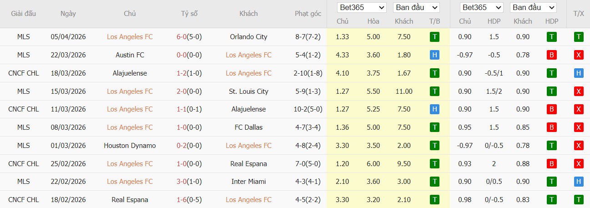Click red B handicap badge in Real Espana 1-0 row
Image resolution: width=590 pixels, height=208 pixels.
(x=551, y=164)
